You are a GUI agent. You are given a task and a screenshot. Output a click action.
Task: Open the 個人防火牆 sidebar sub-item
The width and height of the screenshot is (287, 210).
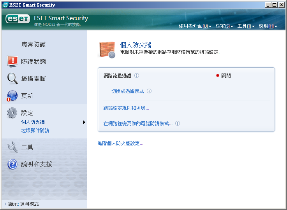(x=33, y=122)
